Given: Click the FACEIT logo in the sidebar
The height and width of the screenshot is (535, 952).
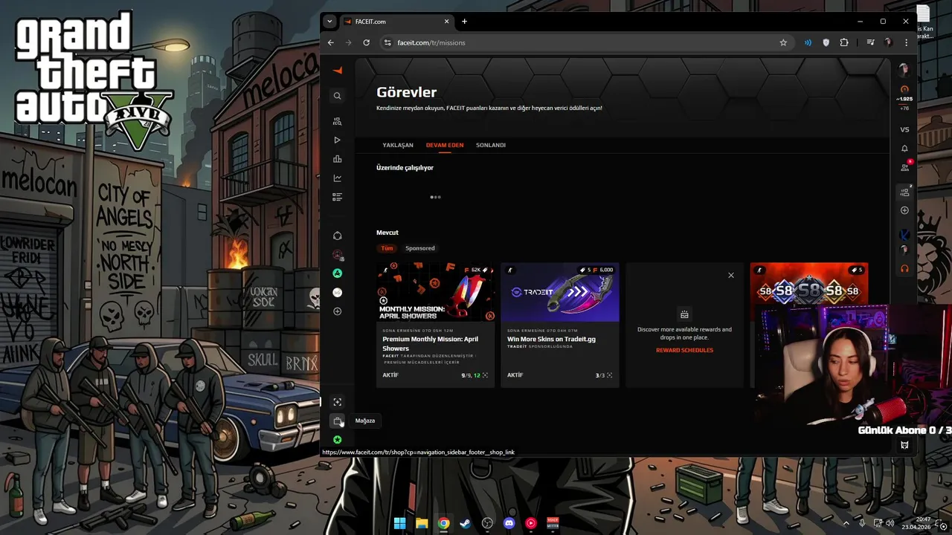Looking at the screenshot, I should [x=337, y=71].
